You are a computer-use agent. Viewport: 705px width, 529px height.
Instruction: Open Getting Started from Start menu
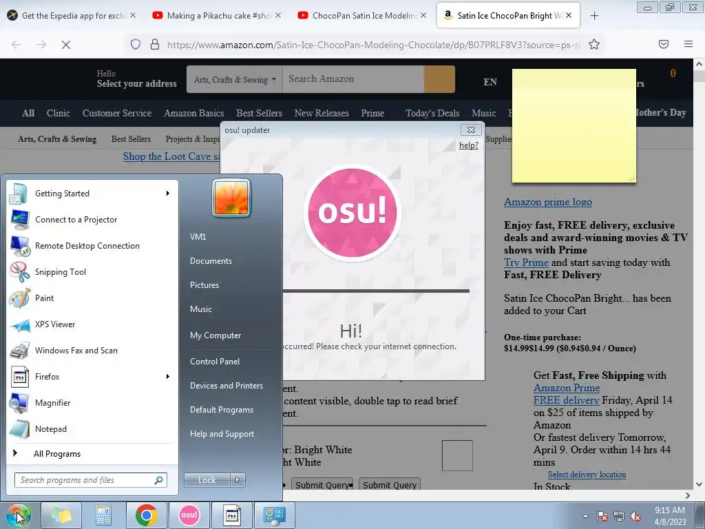coord(92,194)
